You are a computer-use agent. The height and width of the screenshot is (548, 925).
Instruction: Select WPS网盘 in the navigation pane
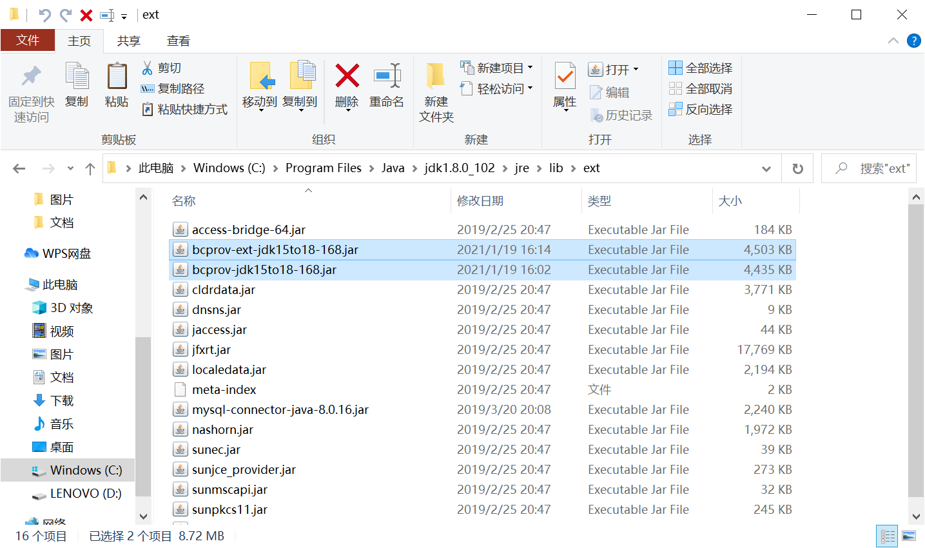tap(58, 253)
